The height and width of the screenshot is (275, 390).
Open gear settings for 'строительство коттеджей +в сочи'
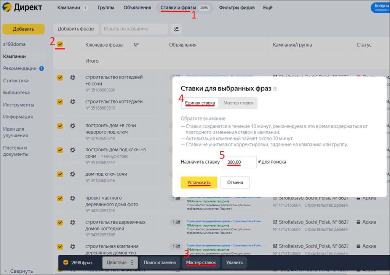pos(72,77)
